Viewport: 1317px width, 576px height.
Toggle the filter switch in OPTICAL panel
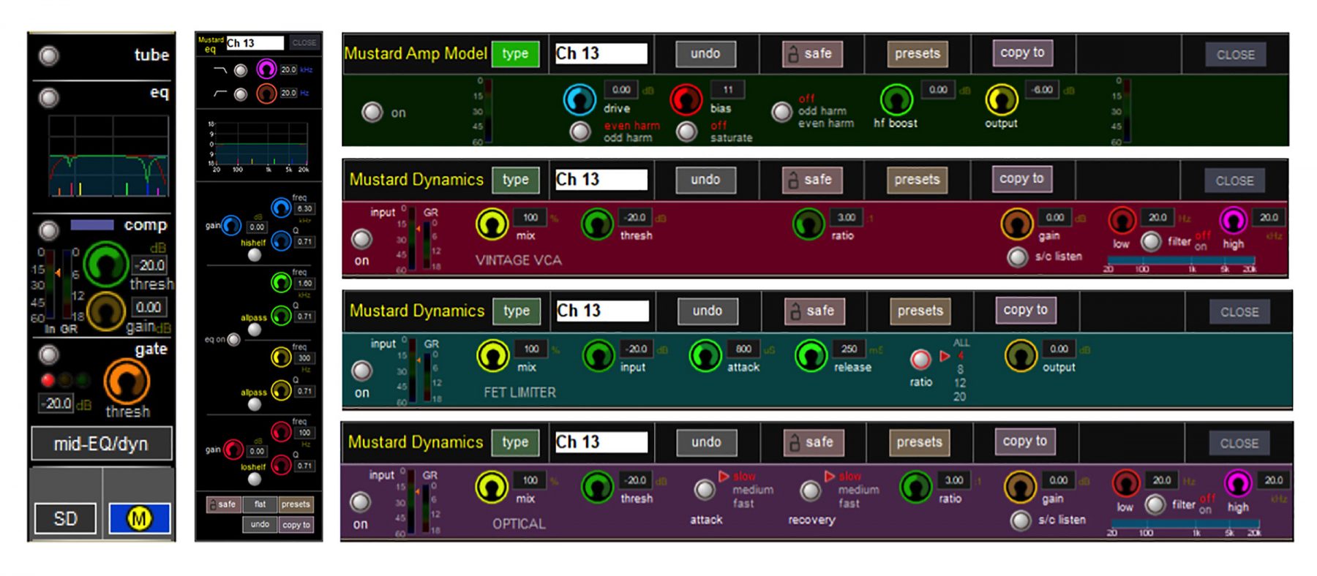(x=1155, y=504)
